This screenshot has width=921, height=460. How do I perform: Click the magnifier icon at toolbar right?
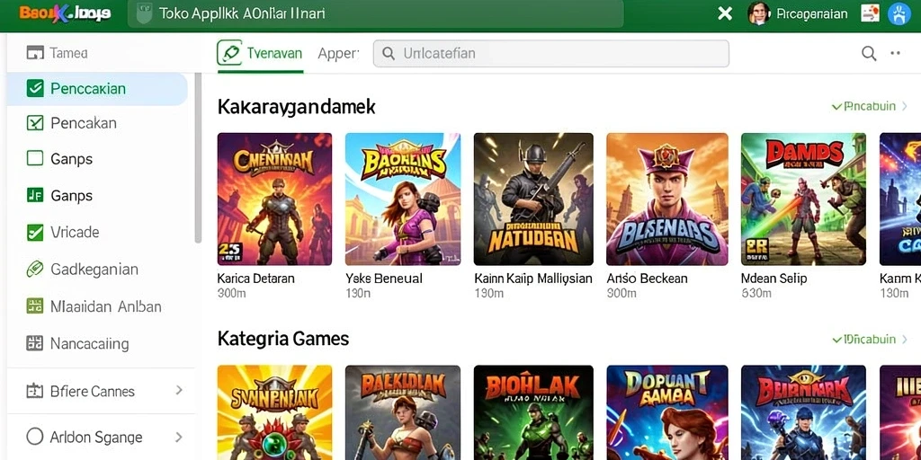(x=869, y=53)
